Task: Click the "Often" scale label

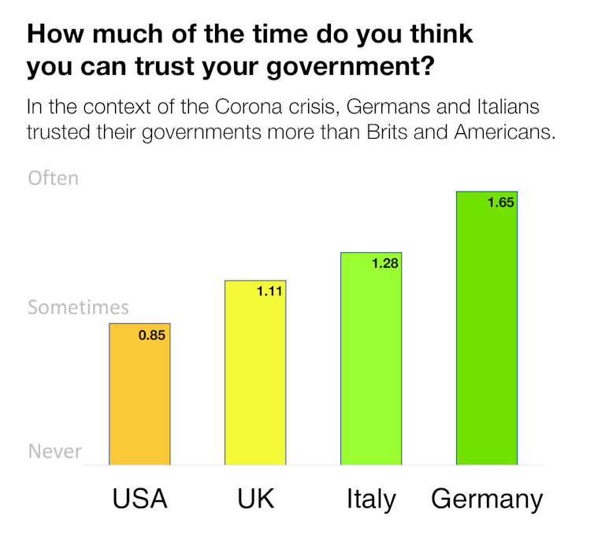Action: pos(54,178)
